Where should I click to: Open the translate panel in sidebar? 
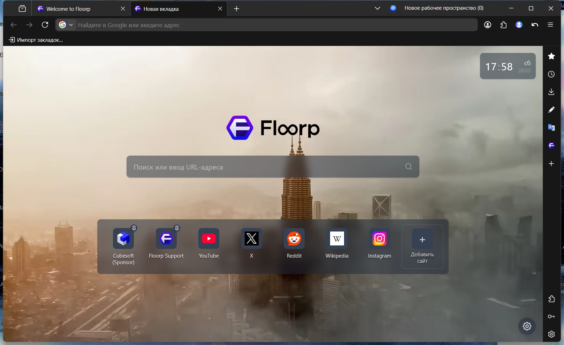[551, 128]
